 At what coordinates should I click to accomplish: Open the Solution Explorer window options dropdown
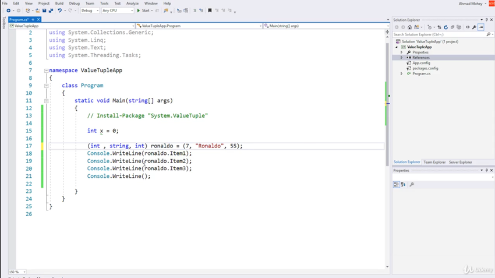pos(482,20)
